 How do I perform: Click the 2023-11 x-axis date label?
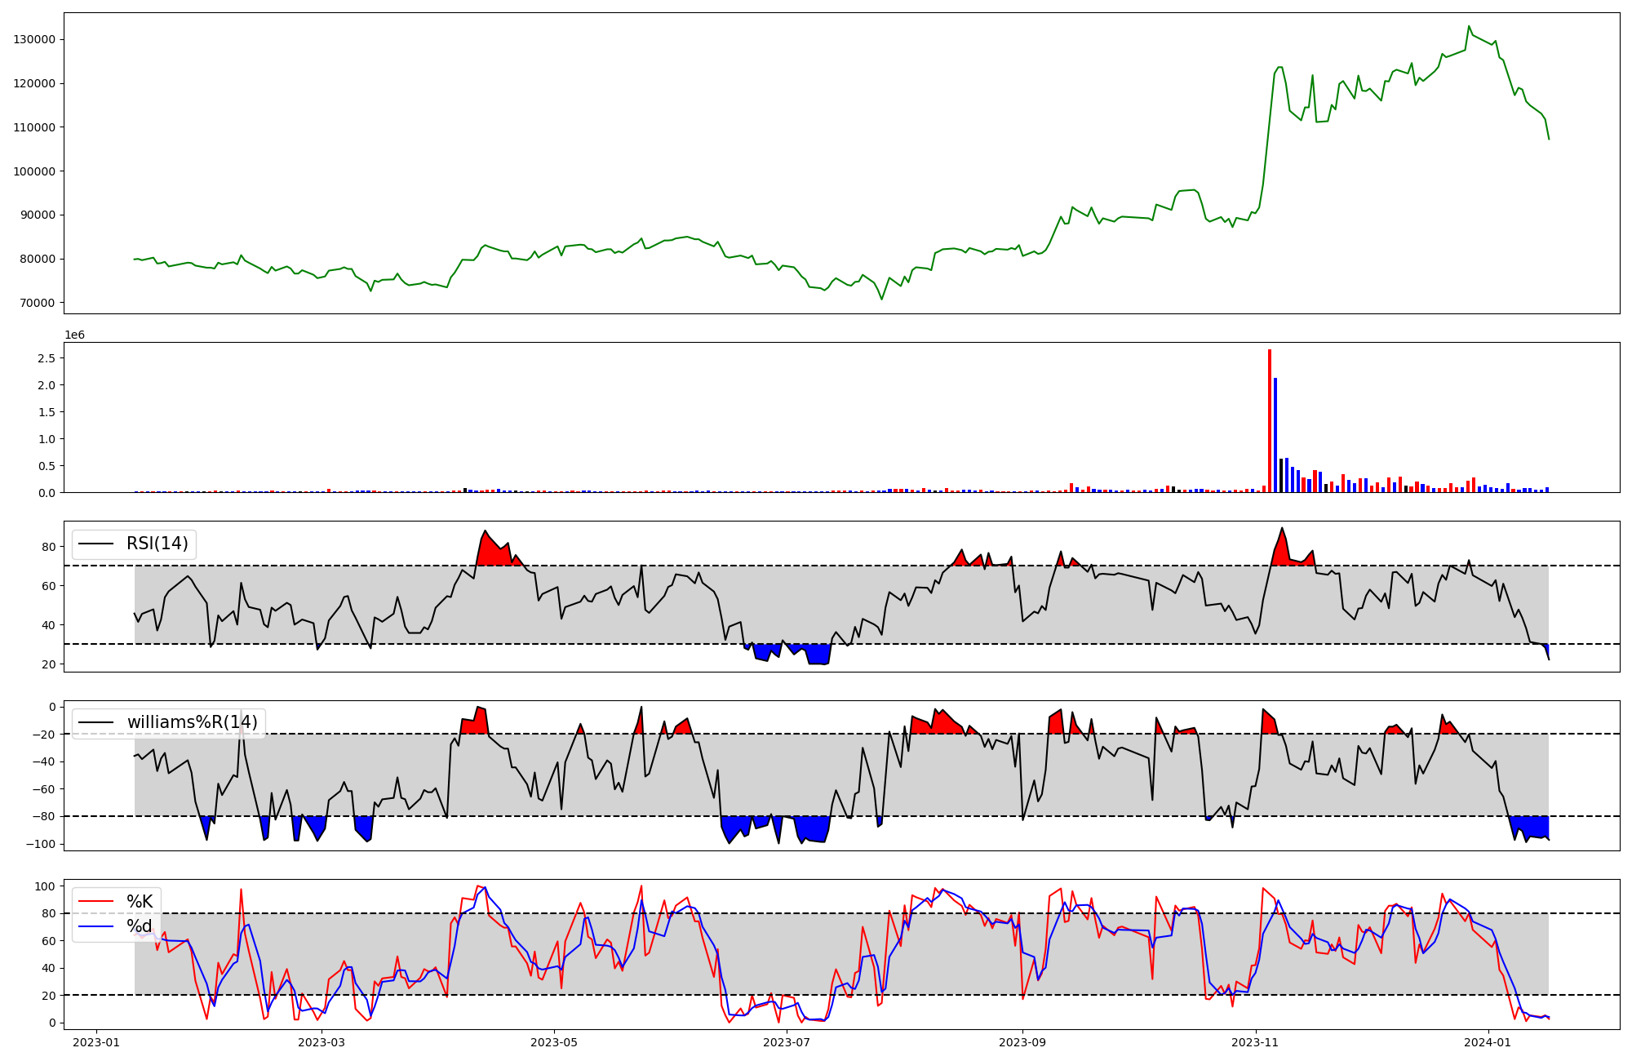pos(1255,1042)
